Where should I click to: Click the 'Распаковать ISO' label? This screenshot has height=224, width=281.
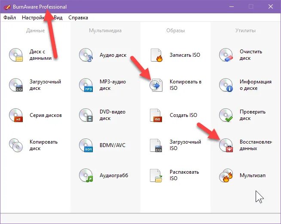point(184,175)
